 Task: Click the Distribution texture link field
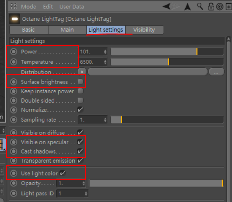(148, 72)
